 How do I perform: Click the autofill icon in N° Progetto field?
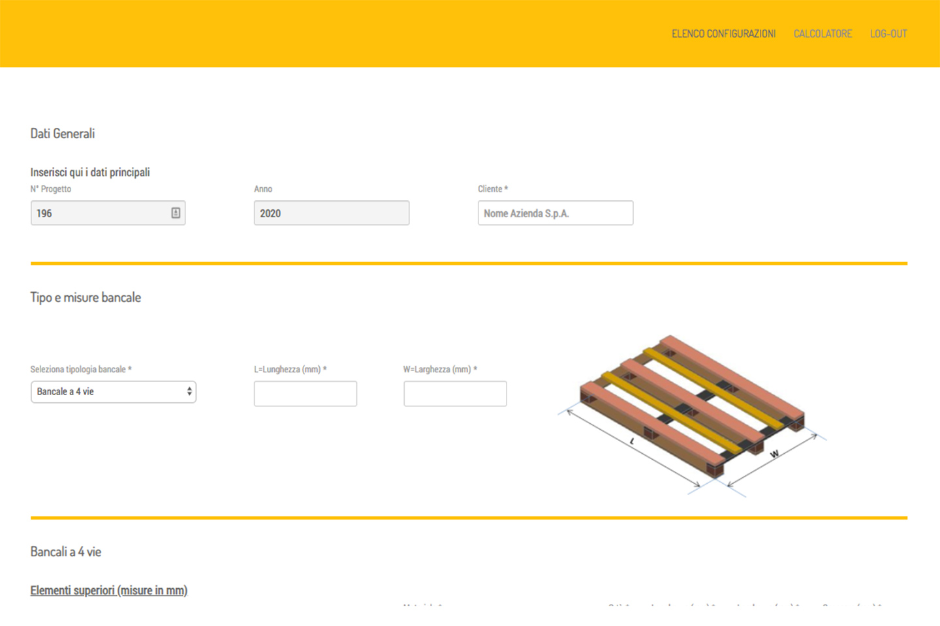(x=176, y=213)
